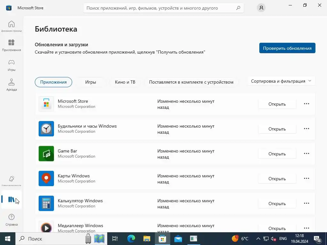Viewport: 327px width, 245px height.
Task: Click the Калькулятор Windows app name
Action: [x=80, y=201]
